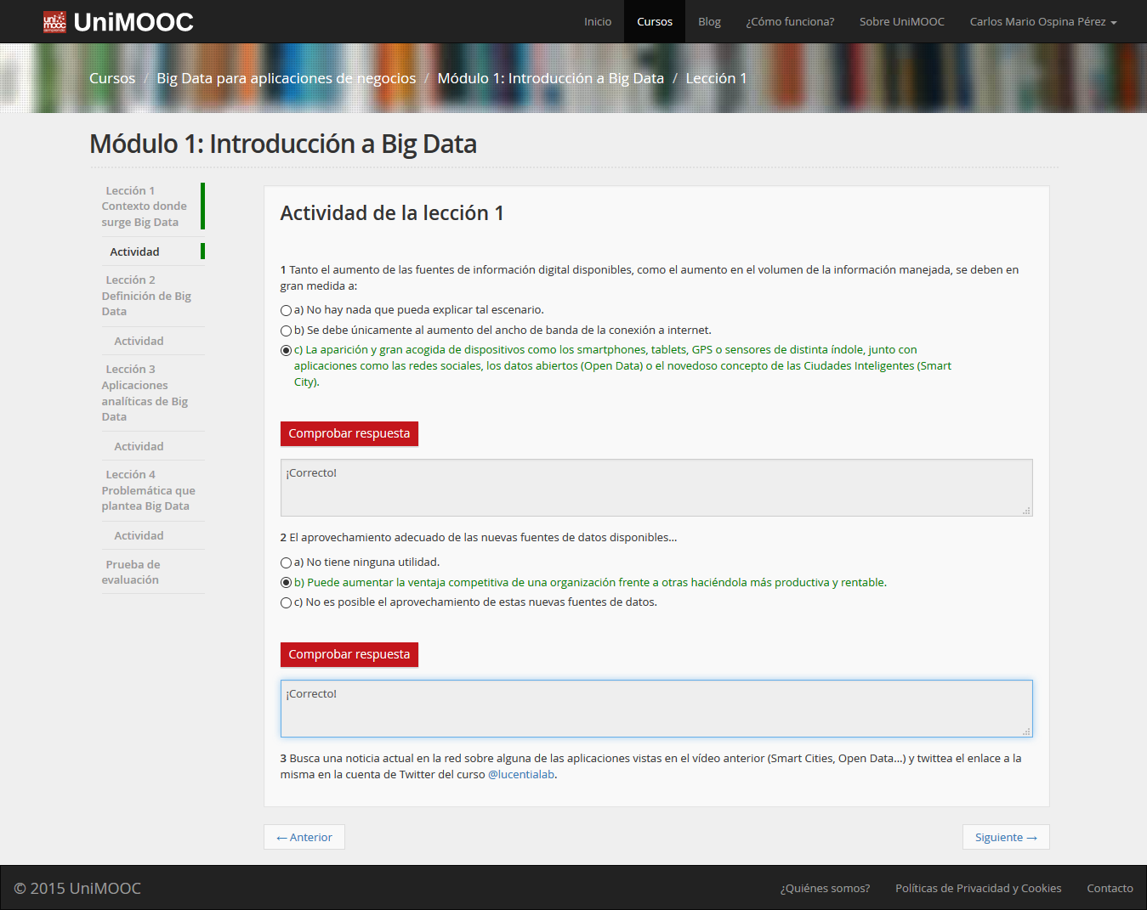Viewport: 1147px width, 910px height.
Task: Click the UniMOOC logo icon
Action: coord(54,22)
